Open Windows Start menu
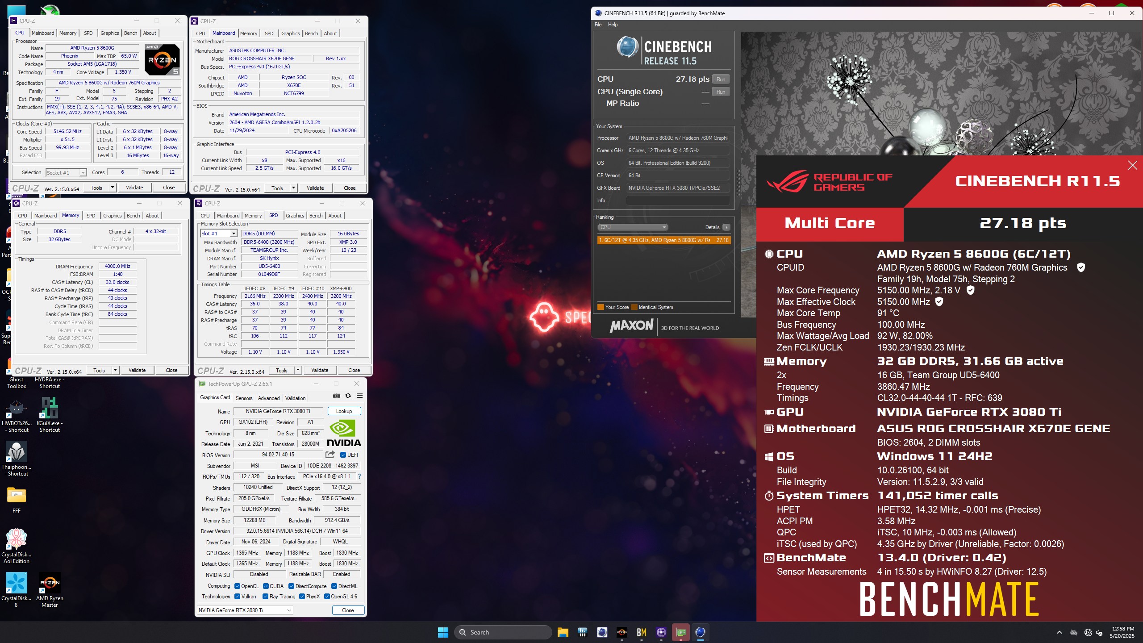 (443, 632)
